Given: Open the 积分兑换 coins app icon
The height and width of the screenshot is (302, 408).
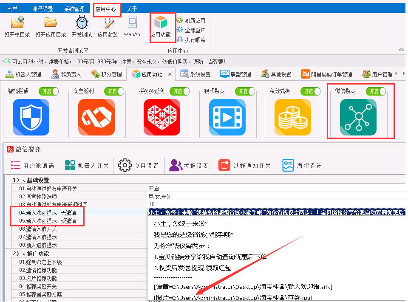Looking at the screenshot, I should (x=293, y=117).
